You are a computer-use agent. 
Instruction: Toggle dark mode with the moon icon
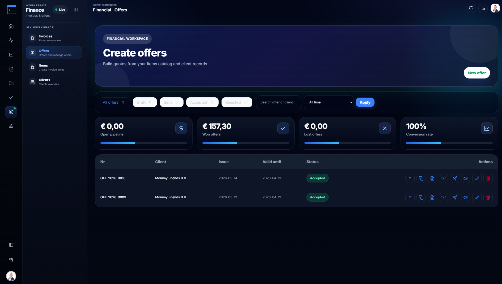483,8
